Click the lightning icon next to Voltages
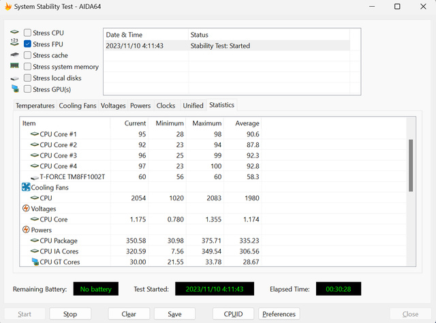Viewport: 436px width, 323px height. point(26,208)
